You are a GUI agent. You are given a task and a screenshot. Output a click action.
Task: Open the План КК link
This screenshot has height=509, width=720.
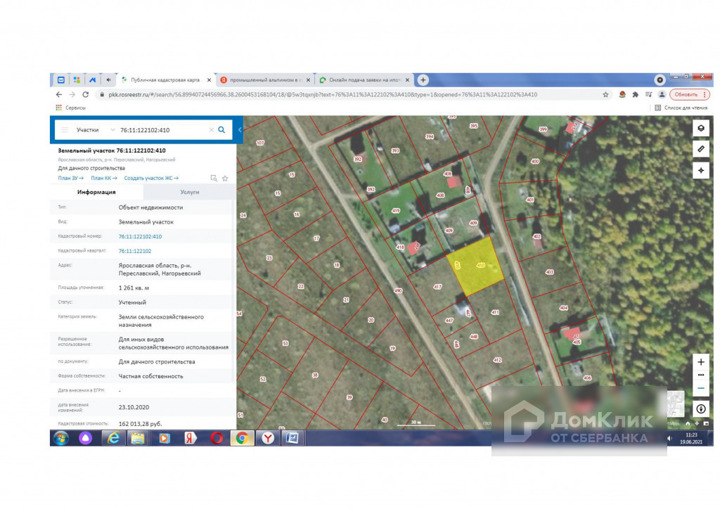pyautogui.click(x=104, y=178)
